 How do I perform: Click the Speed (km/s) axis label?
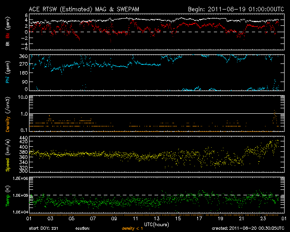[x=8, y=155]
